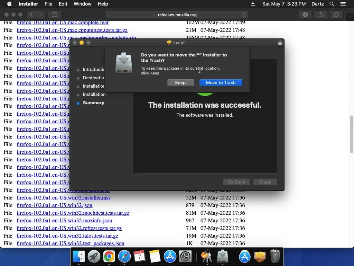This screenshot has height=266, width=354.
Task: Open firefox-102.0a1.en-US.win32.test_packages.json link
Action: click(x=71, y=243)
